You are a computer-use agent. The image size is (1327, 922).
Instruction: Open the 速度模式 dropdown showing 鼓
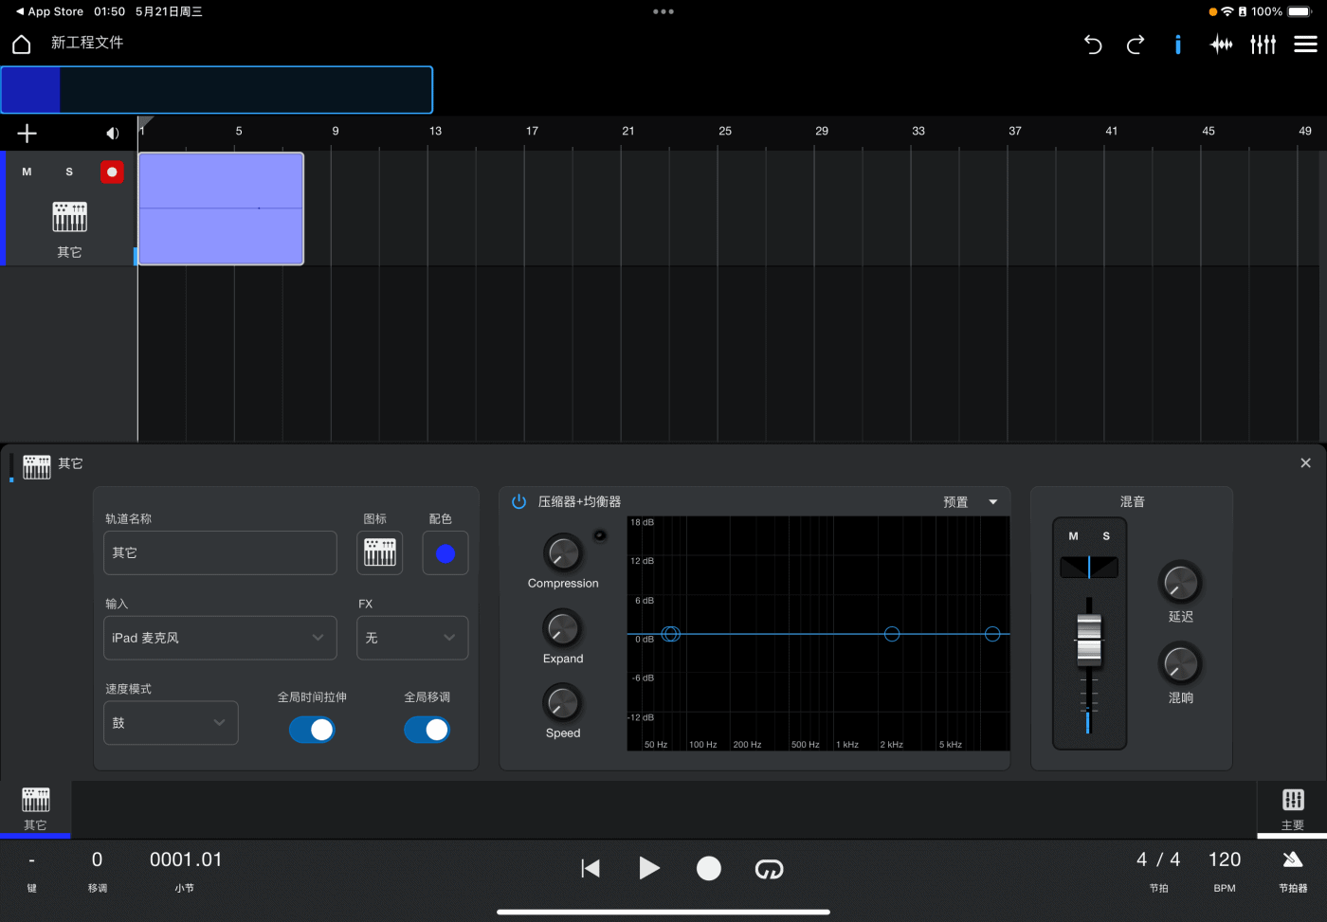point(171,723)
